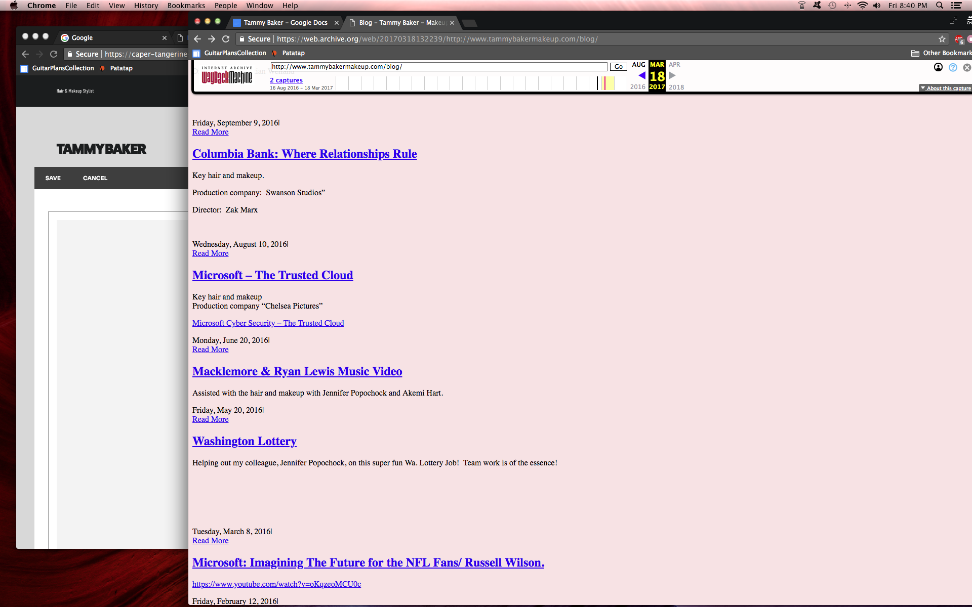Screen dimensions: 972x607
Task: Click the highlighted capture on the timeline
Action: [x=605, y=83]
